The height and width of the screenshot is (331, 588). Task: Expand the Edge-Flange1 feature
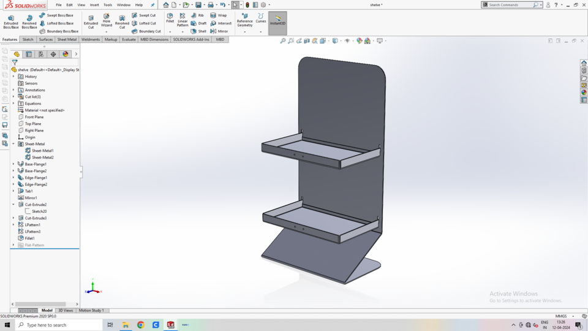click(x=13, y=178)
